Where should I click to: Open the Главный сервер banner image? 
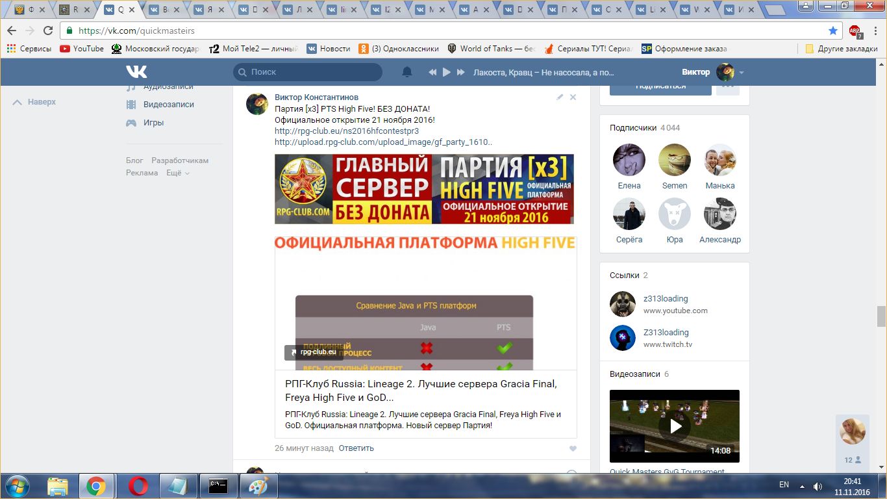point(424,189)
